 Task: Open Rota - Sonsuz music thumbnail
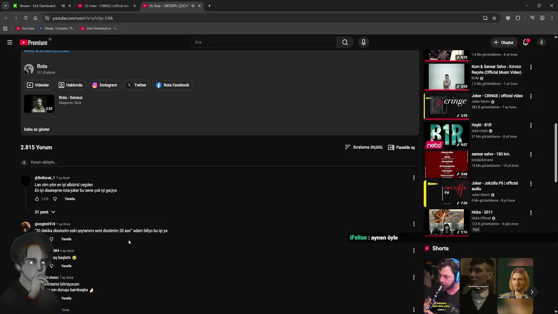point(39,104)
